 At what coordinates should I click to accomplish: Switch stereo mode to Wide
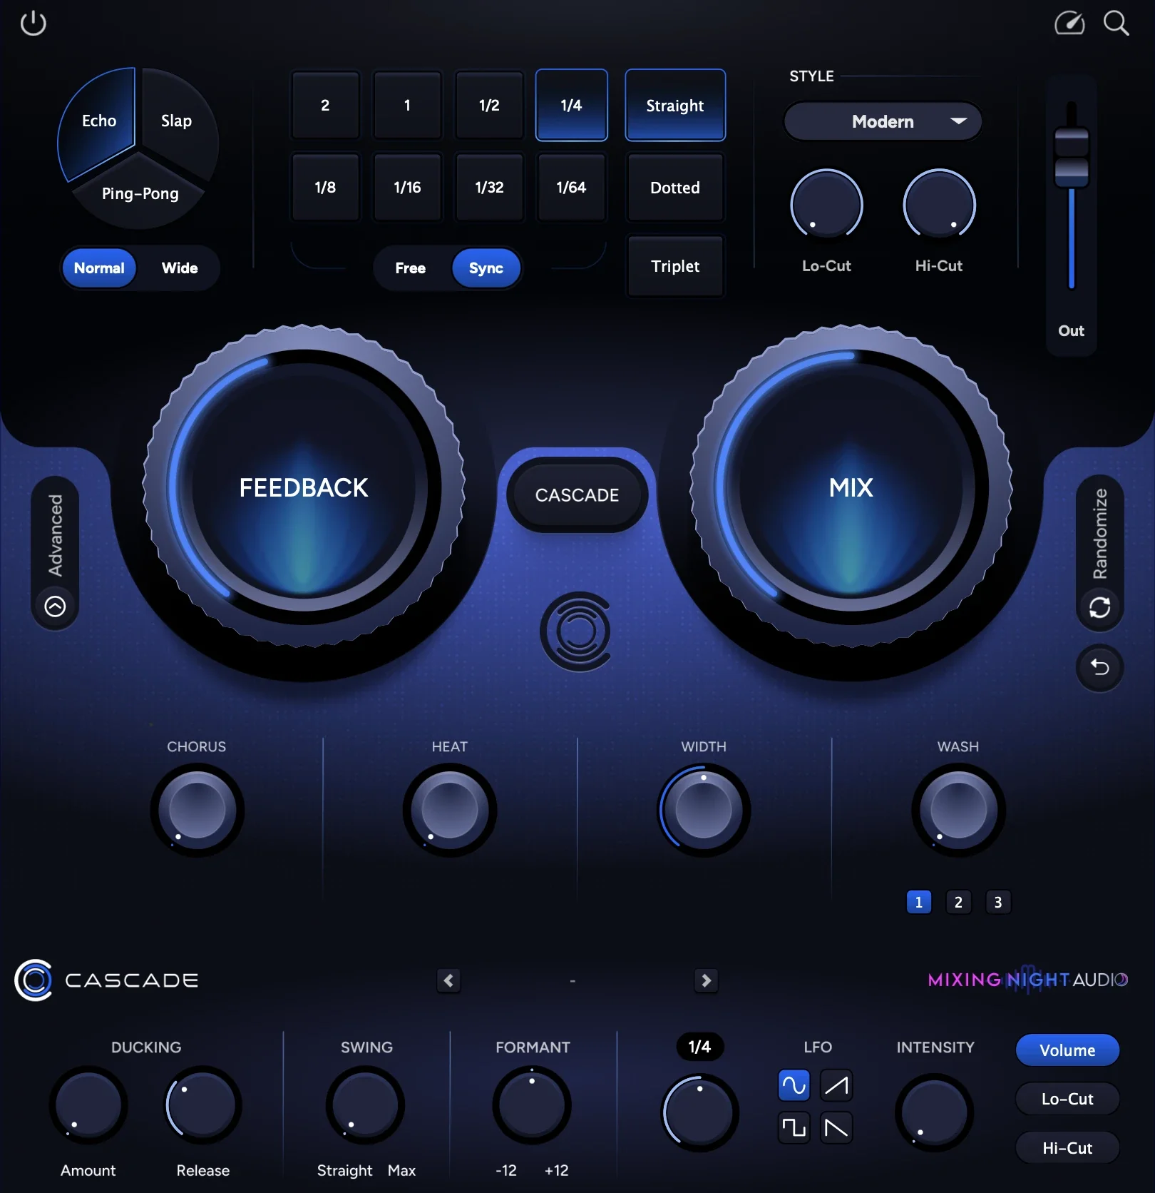click(180, 268)
